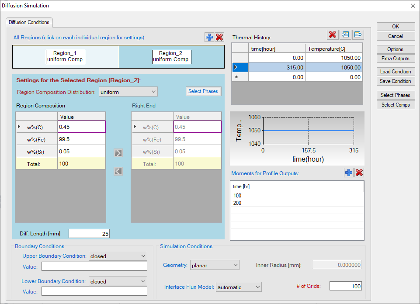Click the blue plus to add a region
Viewport: 420px width, 304px height.
point(209,37)
